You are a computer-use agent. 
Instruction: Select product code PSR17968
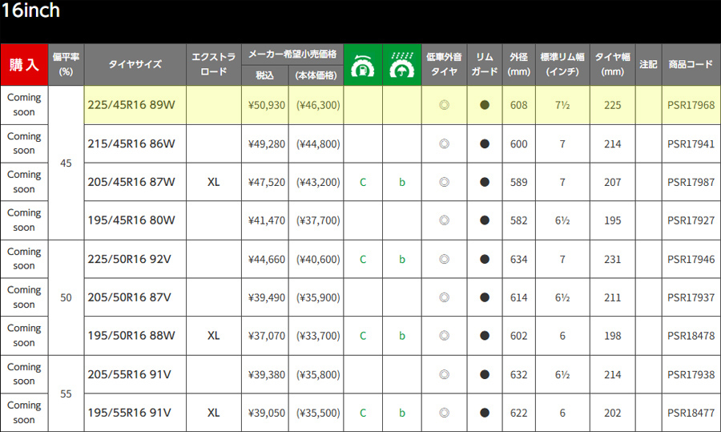click(691, 105)
